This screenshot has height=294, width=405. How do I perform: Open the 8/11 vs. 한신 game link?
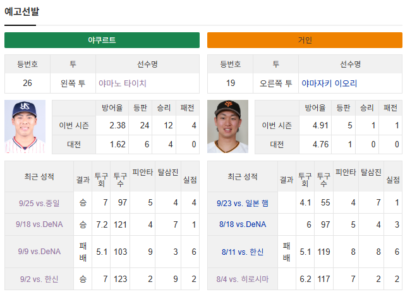pos(243,252)
